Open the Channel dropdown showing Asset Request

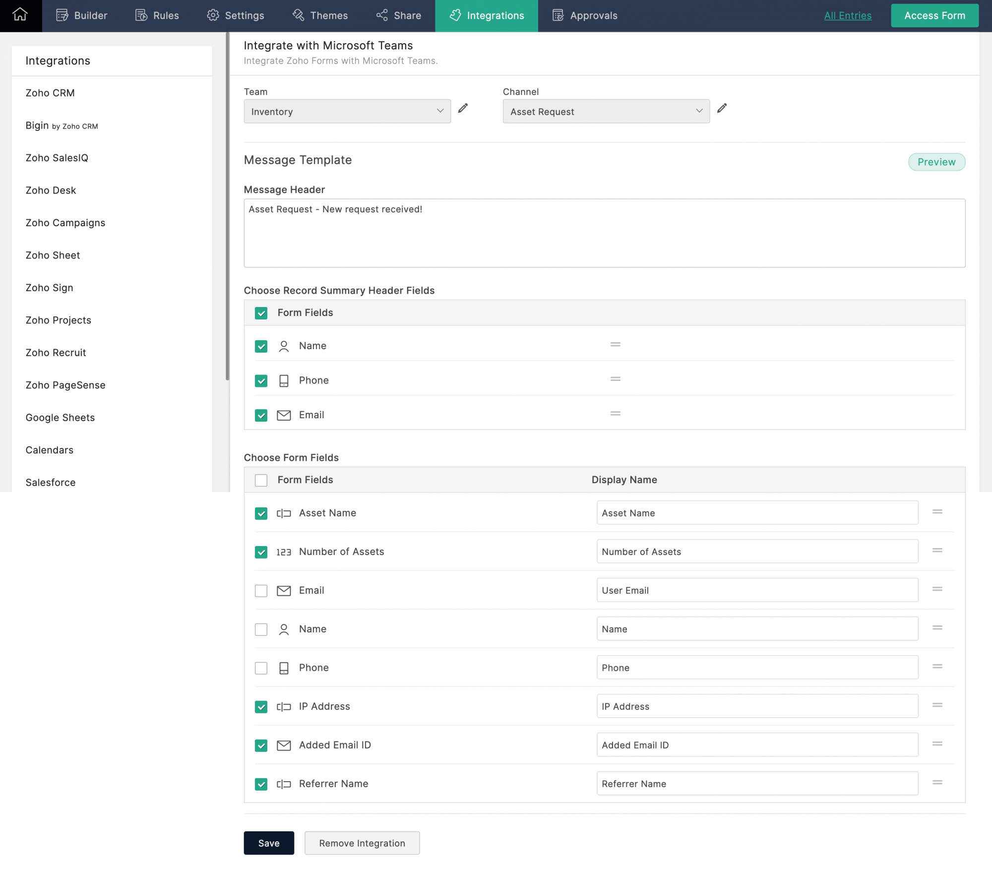point(606,111)
